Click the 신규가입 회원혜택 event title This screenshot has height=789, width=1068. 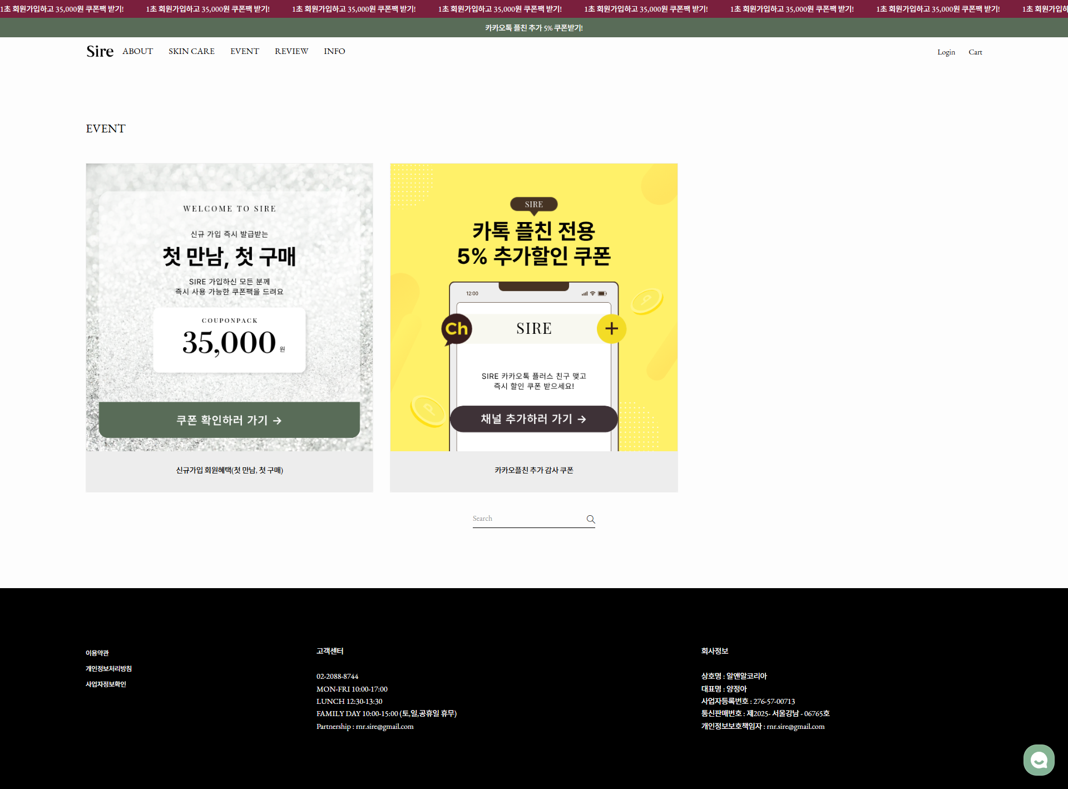(x=230, y=470)
